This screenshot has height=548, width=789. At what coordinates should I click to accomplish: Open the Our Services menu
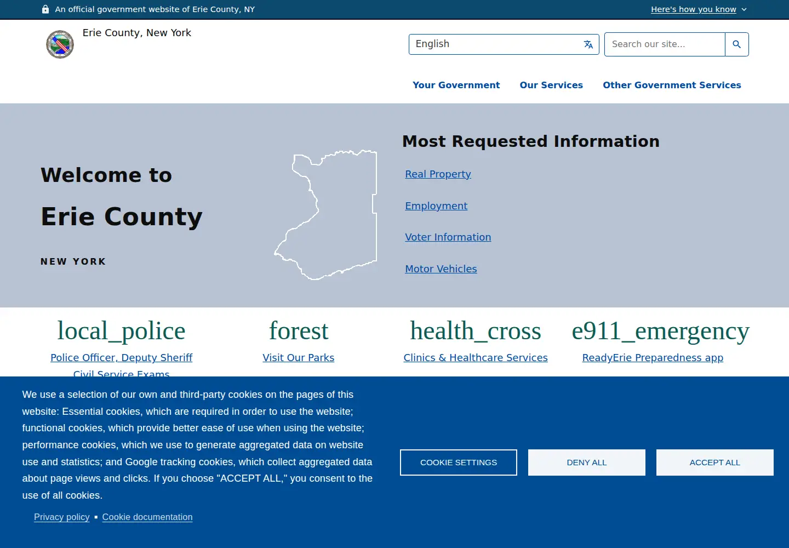click(551, 85)
